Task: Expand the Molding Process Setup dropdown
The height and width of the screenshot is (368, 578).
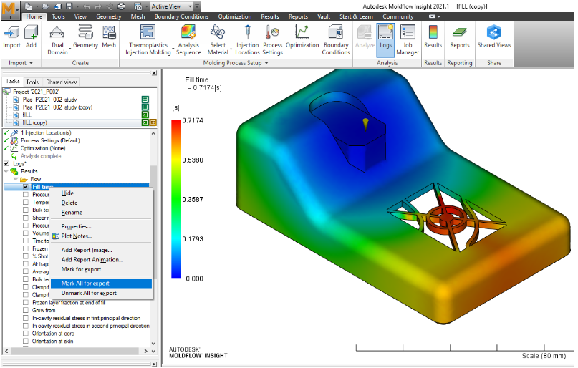Action: (266, 63)
